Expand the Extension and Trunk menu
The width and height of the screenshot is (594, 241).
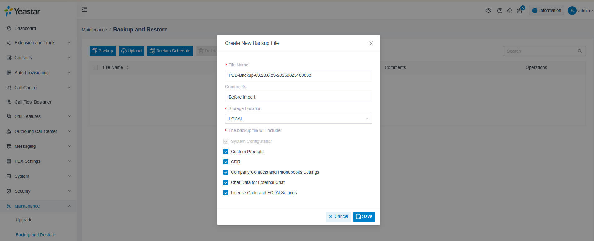click(x=38, y=43)
